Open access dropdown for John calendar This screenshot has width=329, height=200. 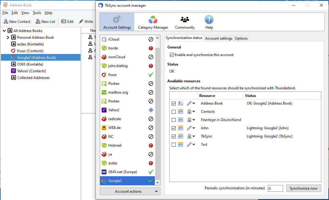(x=191, y=128)
